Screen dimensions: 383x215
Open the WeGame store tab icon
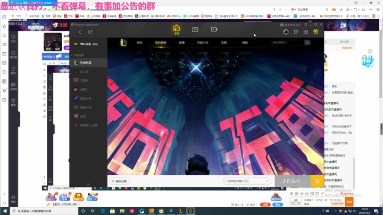click(195, 29)
